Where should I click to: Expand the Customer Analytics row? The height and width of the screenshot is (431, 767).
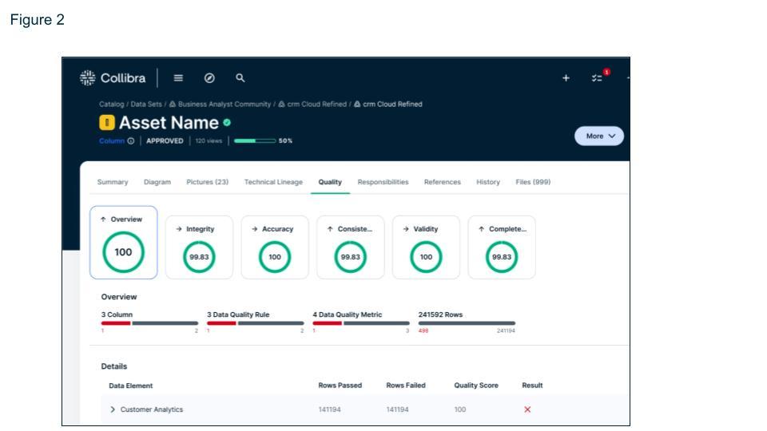113,409
